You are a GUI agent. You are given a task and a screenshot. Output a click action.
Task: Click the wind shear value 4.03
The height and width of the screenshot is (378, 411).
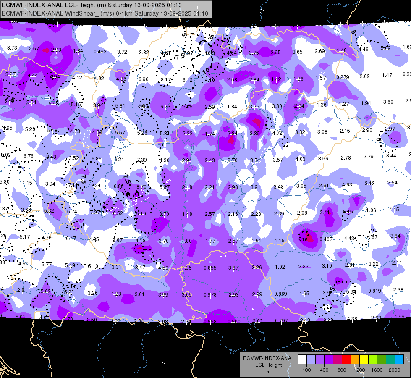(x=301, y=159)
